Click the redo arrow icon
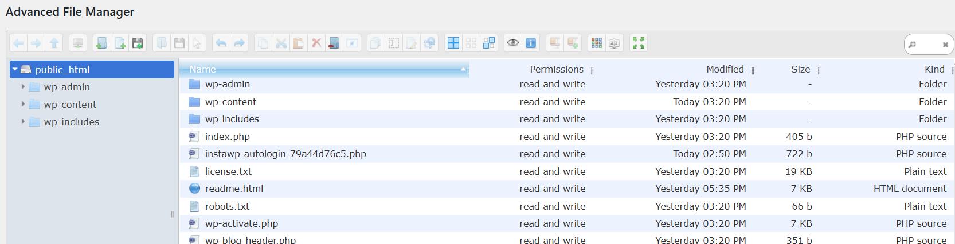Image resolution: width=955 pixels, height=244 pixels. [239, 43]
